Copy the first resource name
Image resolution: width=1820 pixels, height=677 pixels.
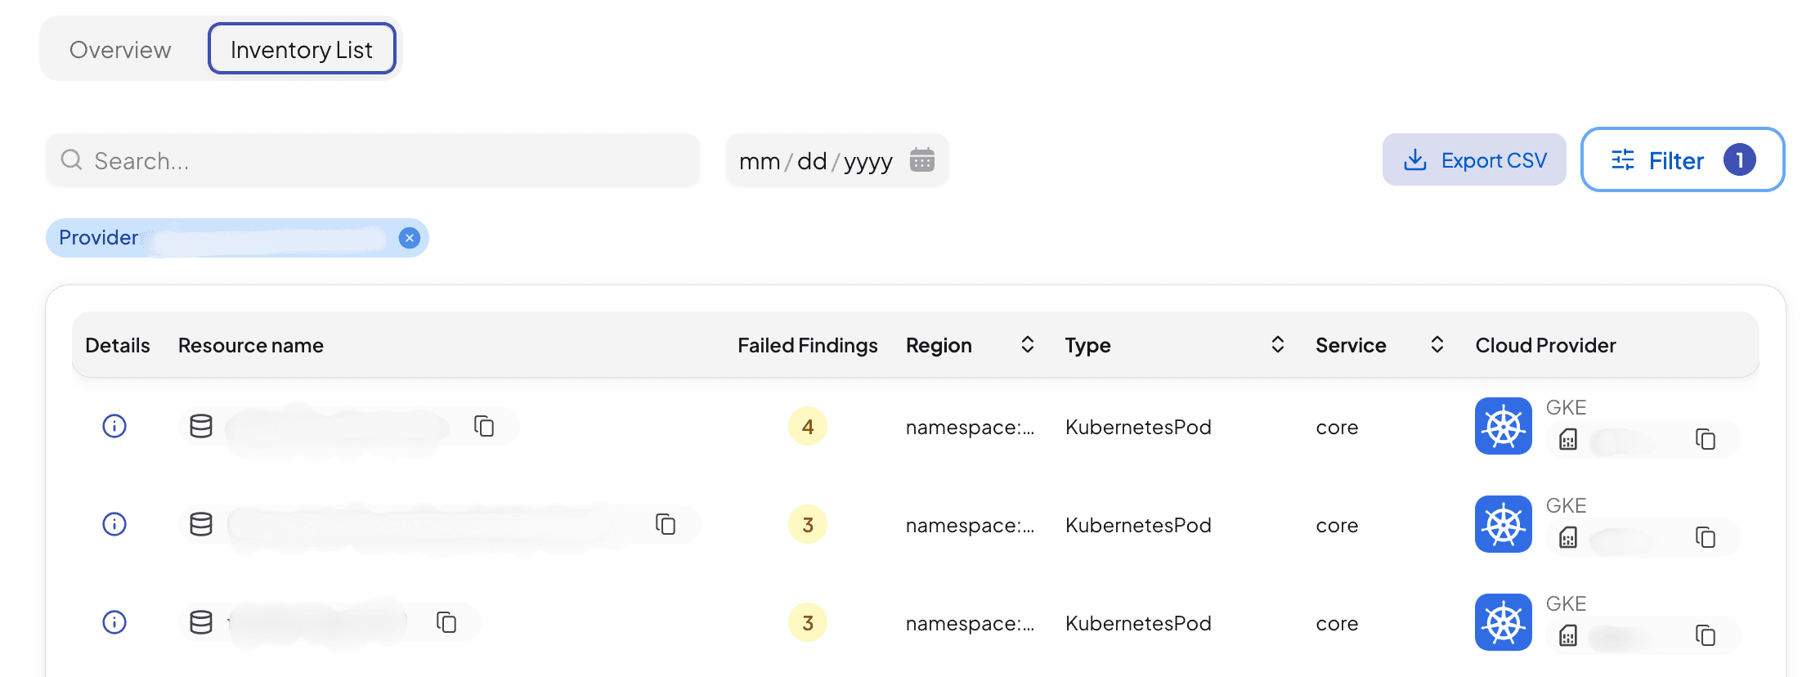(x=484, y=426)
